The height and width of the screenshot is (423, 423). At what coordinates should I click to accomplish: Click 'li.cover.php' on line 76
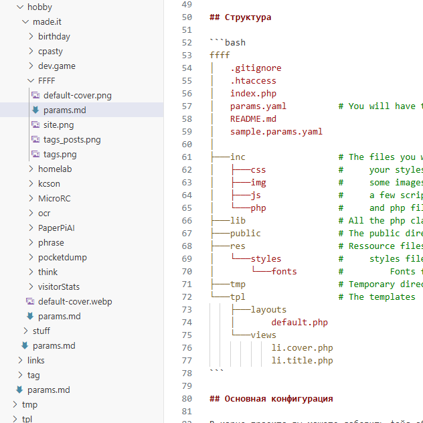pos(302,348)
